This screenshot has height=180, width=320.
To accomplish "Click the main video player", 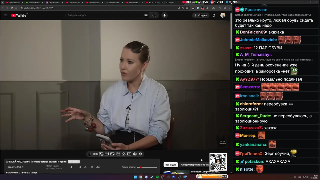I will coord(115,85).
